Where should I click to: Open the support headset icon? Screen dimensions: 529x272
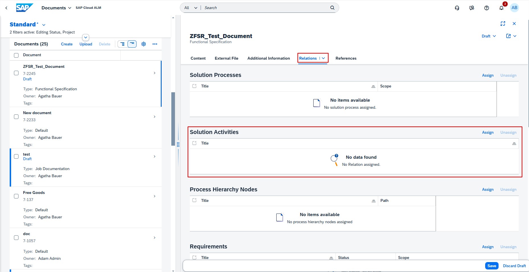(457, 8)
